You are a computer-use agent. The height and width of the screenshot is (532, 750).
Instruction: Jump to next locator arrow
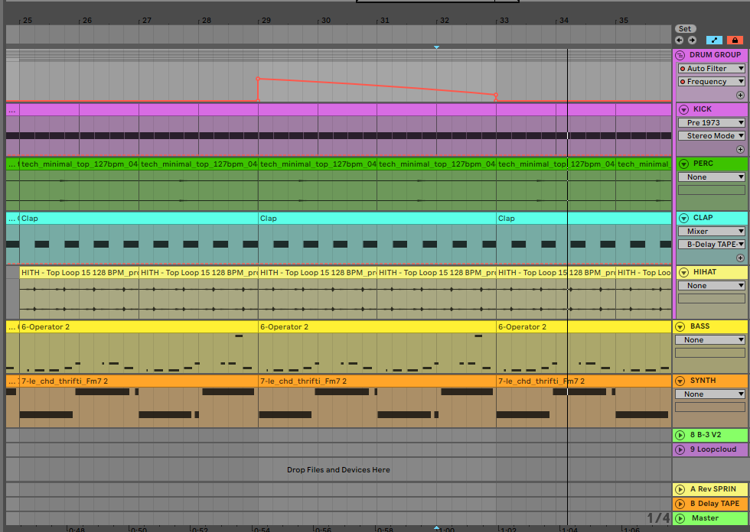(x=692, y=40)
